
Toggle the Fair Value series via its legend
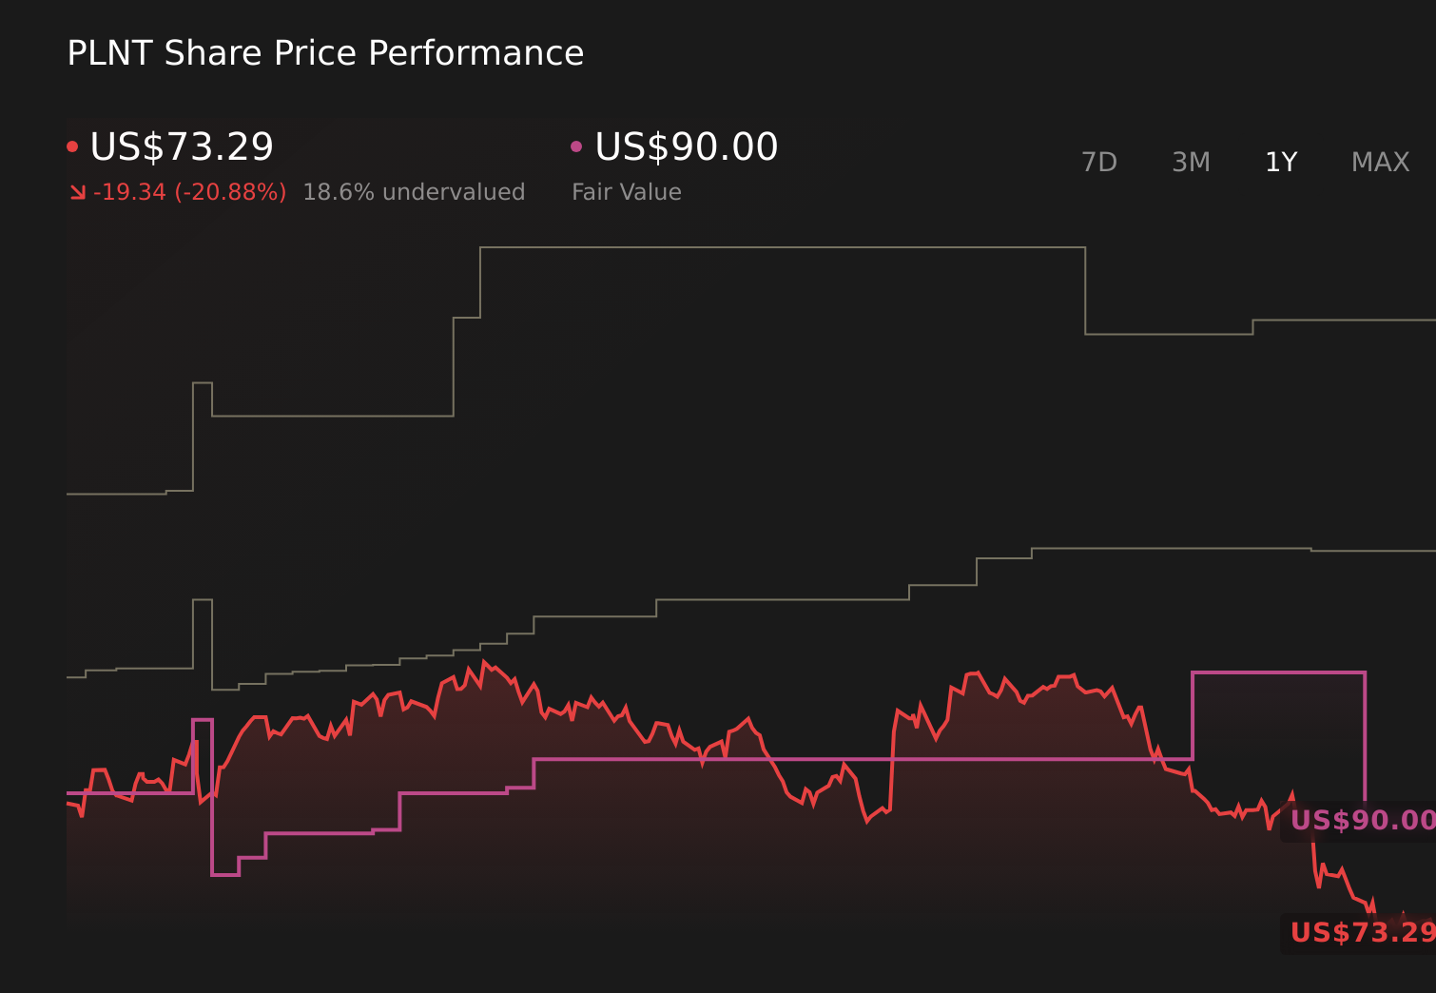[x=685, y=146]
